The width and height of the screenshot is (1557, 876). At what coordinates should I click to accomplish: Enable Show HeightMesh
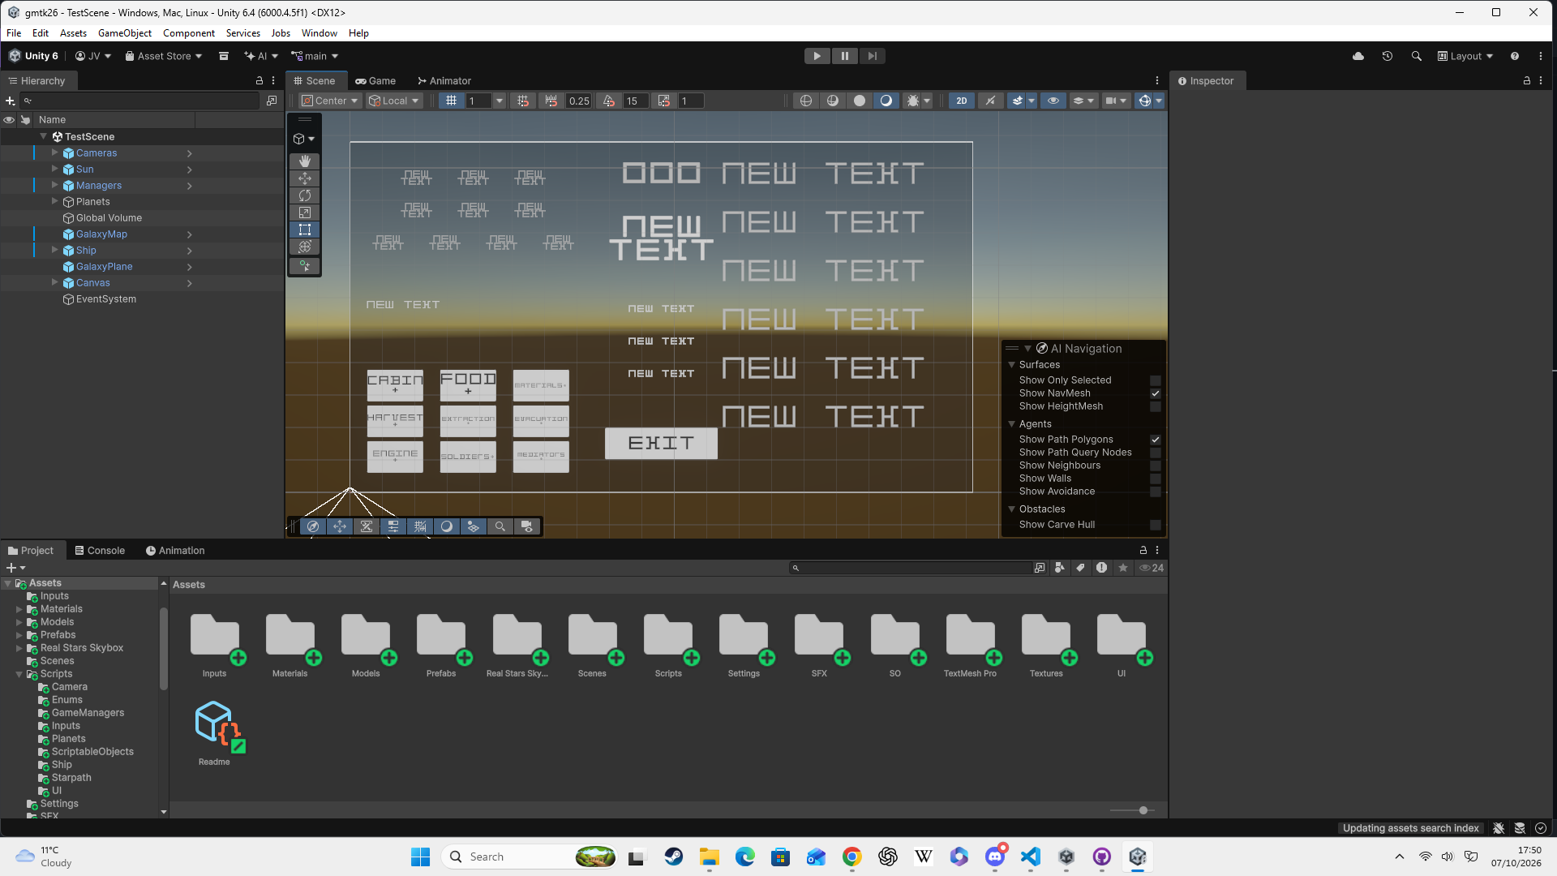coord(1156,406)
